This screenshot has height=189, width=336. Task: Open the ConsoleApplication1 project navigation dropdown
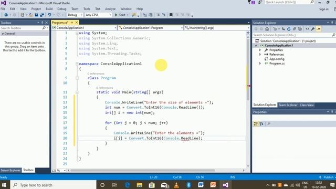(x=84, y=28)
